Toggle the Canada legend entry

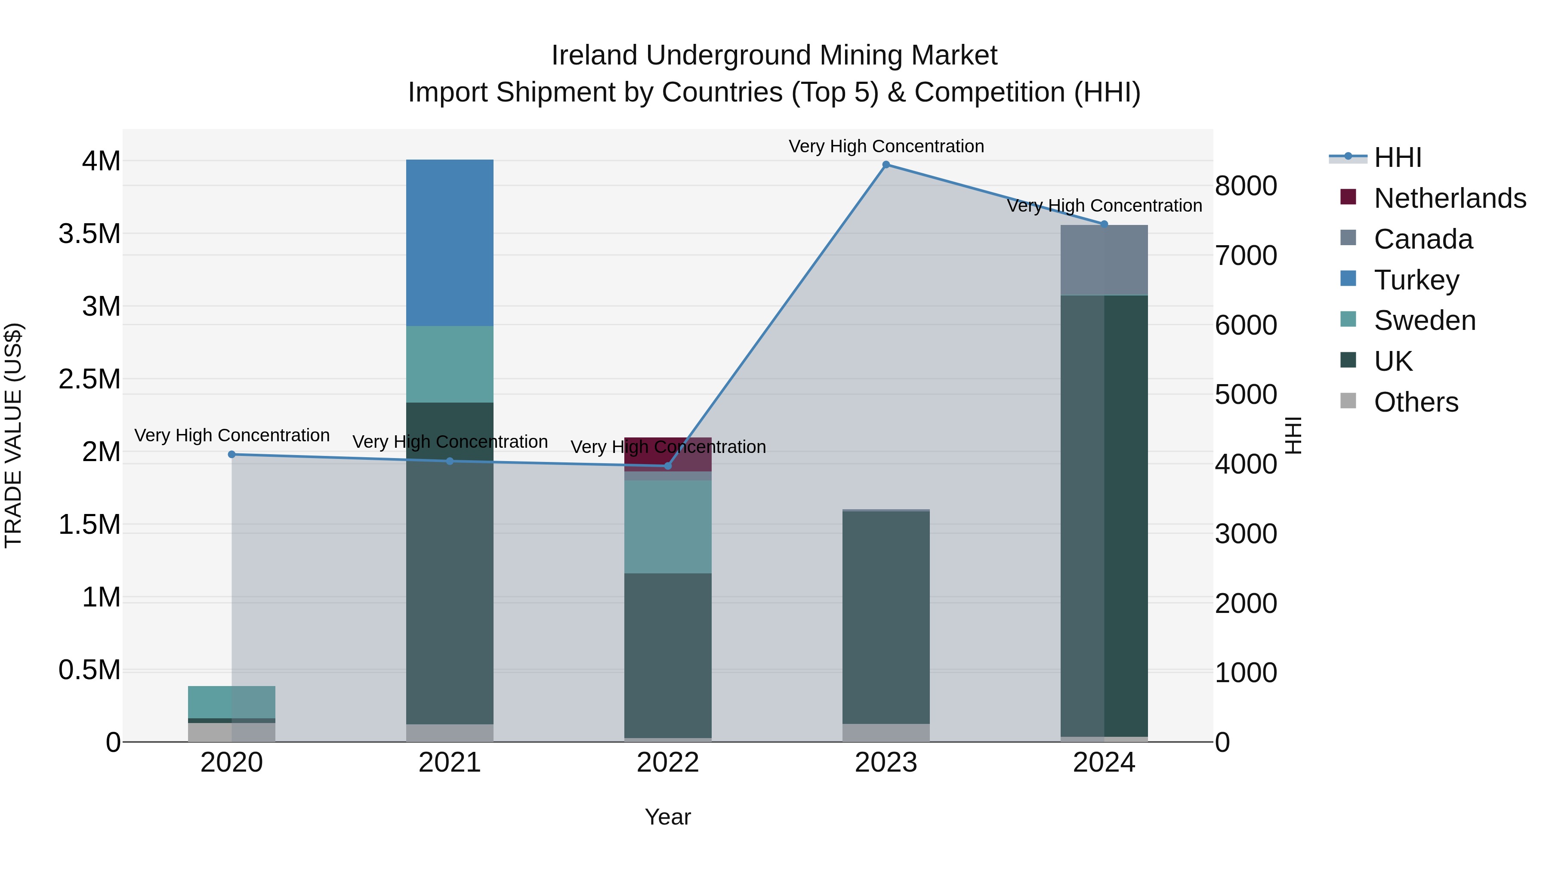(x=1407, y=239)
